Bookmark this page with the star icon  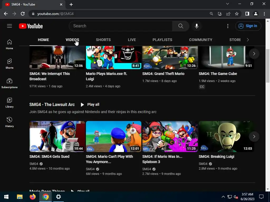point(237,14)
